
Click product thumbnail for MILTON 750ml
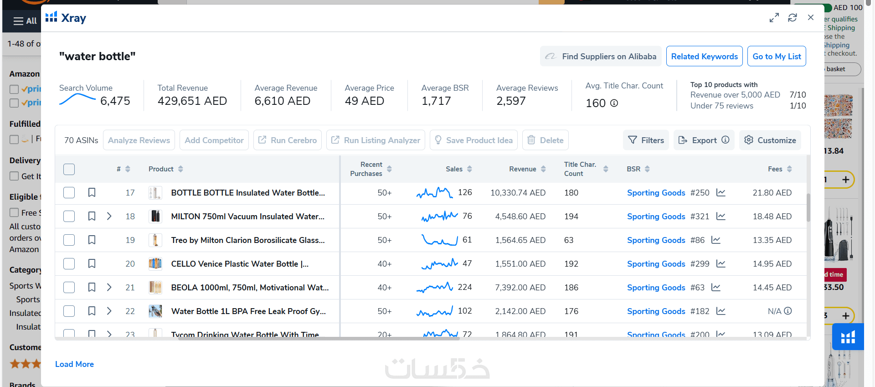[155, 216]
